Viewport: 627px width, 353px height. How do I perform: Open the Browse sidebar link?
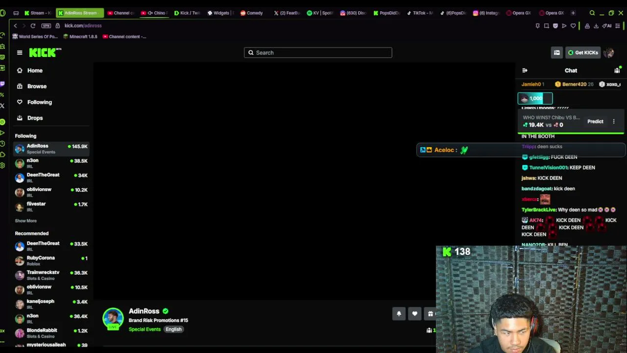pyautogui.click(x=37, y=86)
